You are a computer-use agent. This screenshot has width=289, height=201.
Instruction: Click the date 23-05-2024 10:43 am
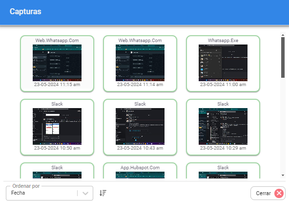(x=140, y=148)
